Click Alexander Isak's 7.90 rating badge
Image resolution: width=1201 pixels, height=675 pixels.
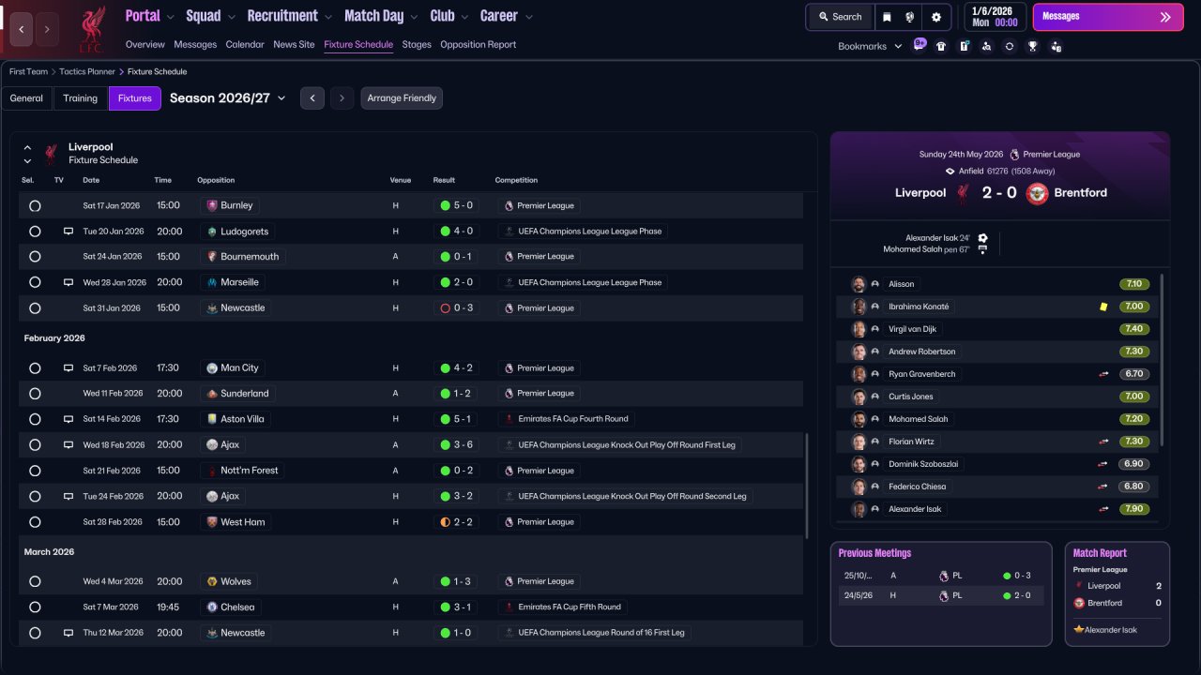coord(1134,509)
